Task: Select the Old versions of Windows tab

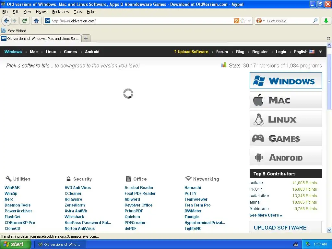Action: coord(41,38)
